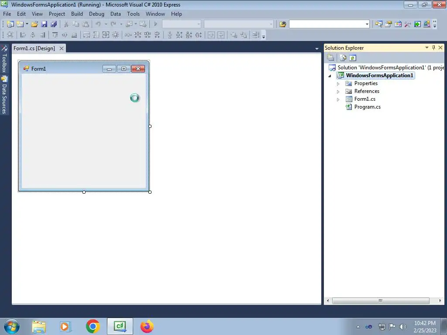Click the Redo arrow icon
The image size is (447, 335).
113,24
